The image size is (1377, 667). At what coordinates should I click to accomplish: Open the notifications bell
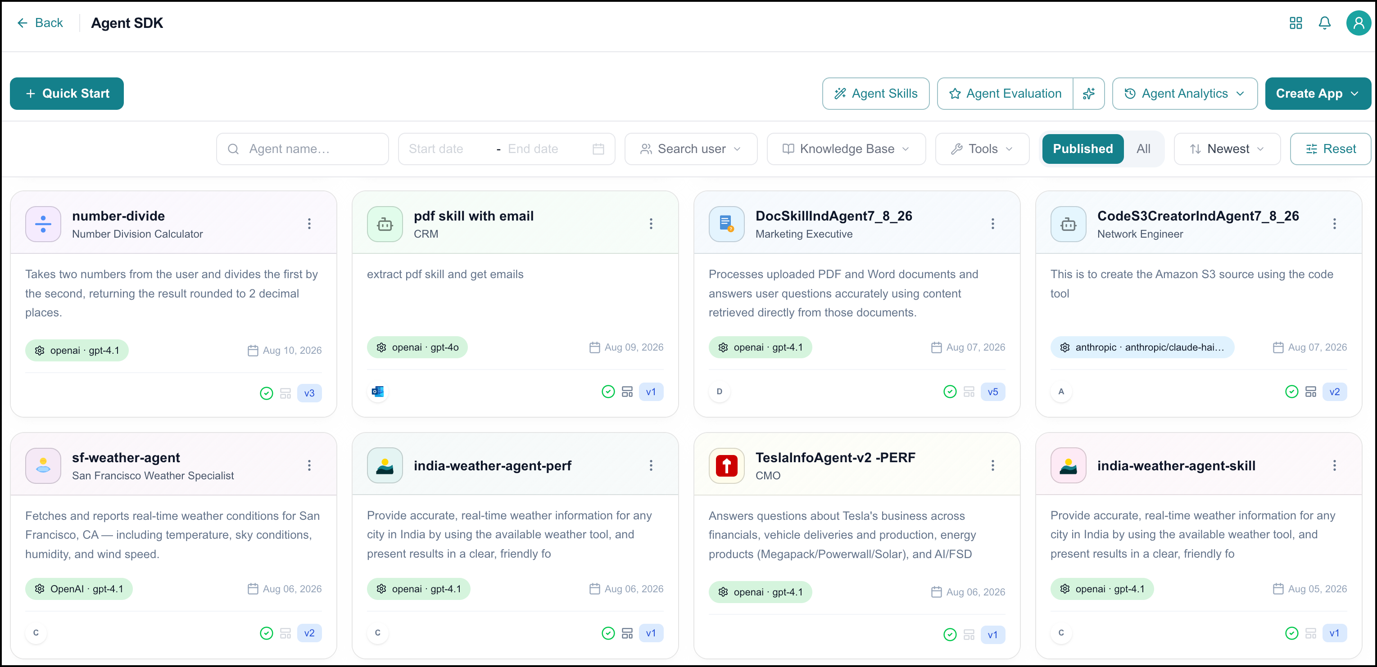click(x=1324, y=23)
